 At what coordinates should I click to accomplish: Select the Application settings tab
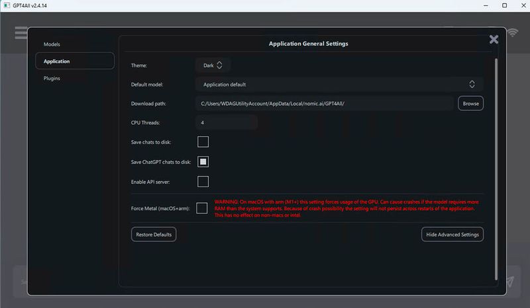point(75,61)
